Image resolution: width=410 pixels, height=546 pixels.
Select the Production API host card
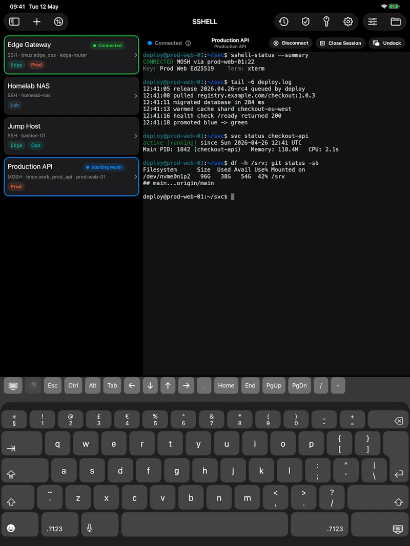[x=71, y=177]
